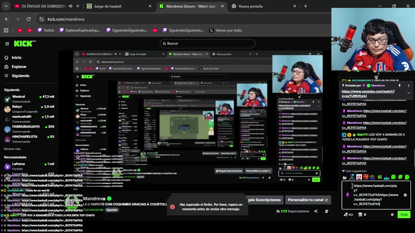Click the Buscar search field

[x=208, y=43]
